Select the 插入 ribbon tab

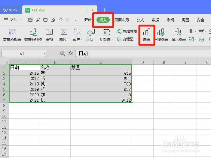(103, 20)
